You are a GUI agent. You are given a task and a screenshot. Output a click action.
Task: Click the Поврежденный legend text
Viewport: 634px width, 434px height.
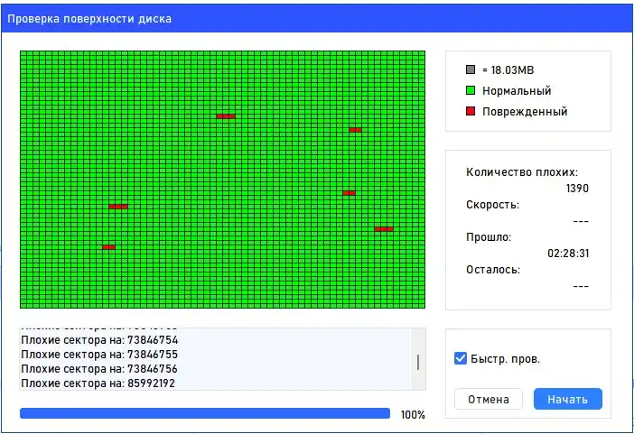pyautogui.click(x=525, y=112)
